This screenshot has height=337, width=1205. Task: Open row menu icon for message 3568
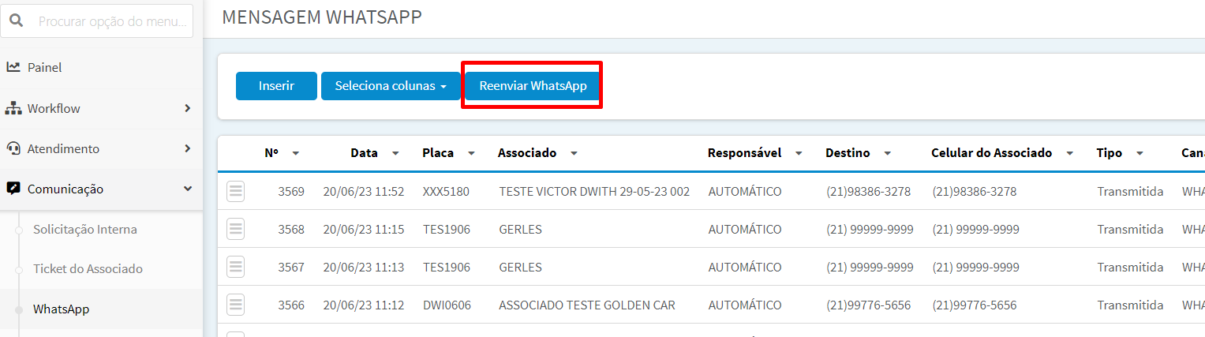[x=236, y=229]
